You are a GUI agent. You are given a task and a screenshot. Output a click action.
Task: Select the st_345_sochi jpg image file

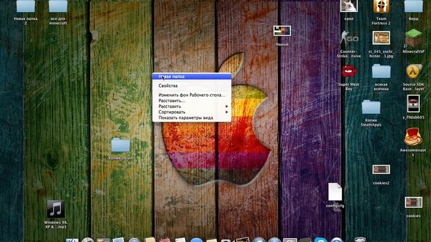(x=381, y=38)
